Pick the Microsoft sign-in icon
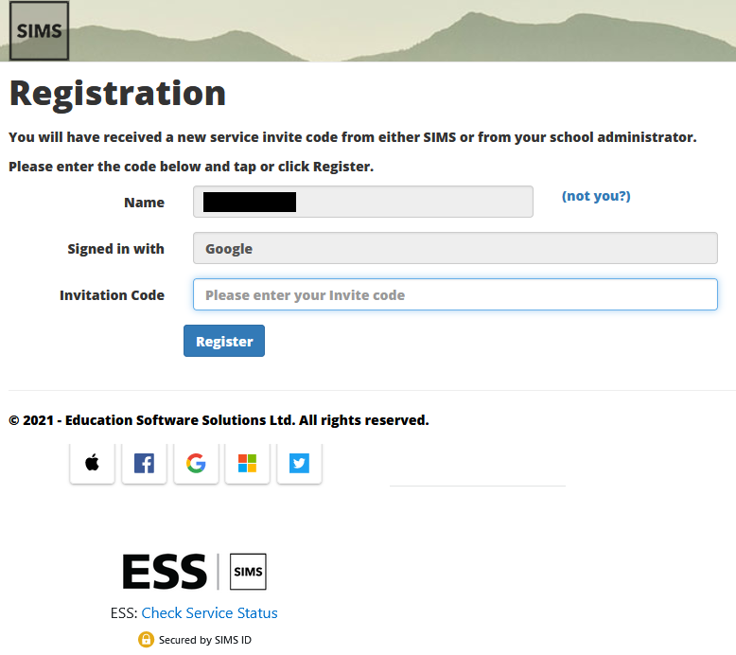The height and width of the screenshot is (655, 736). point(247,463)
